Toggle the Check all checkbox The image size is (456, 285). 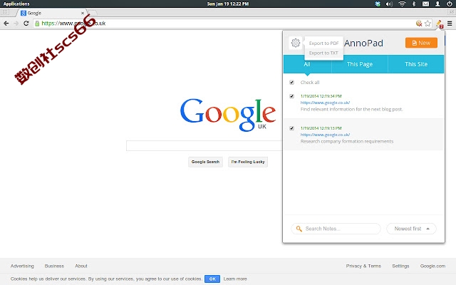[x=291, y=83]
